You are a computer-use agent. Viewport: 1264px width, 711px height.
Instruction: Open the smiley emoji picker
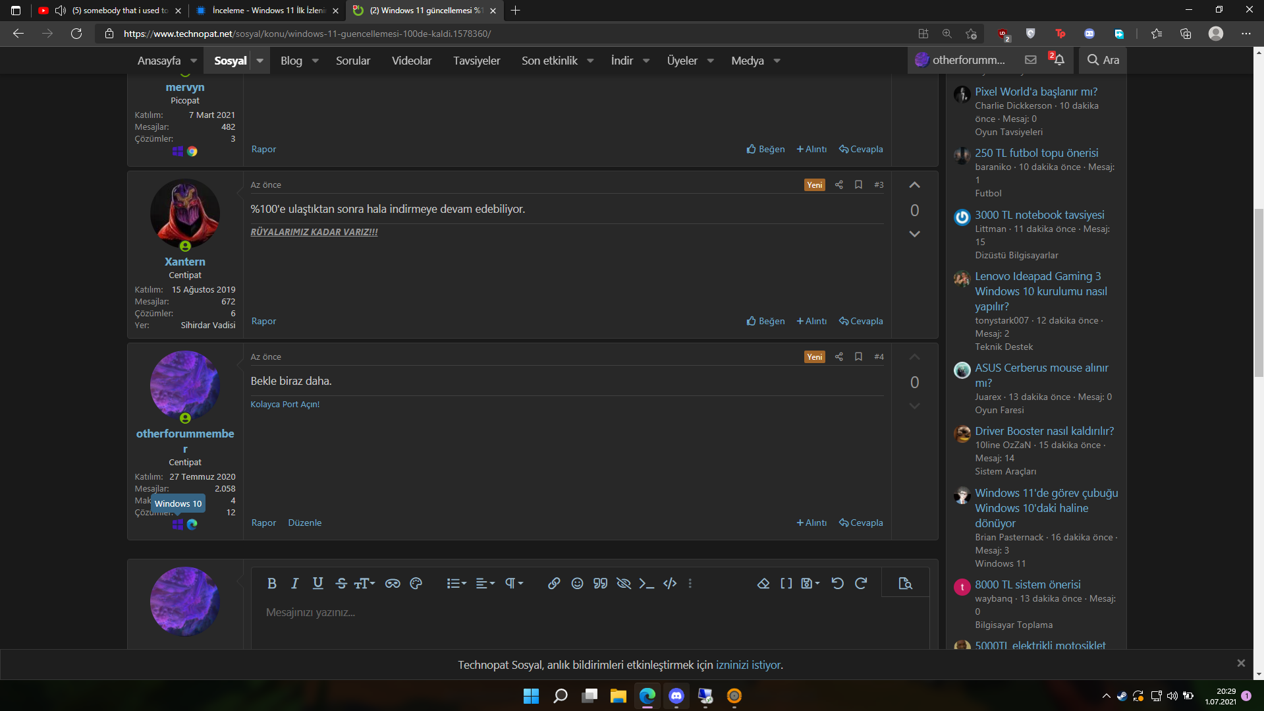(x=577, y=583)
